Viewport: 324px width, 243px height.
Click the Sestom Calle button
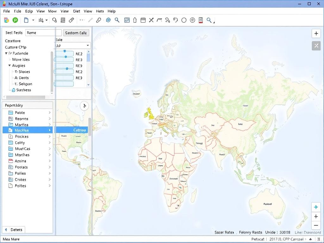pyautogui.click(x=76, y=33)
